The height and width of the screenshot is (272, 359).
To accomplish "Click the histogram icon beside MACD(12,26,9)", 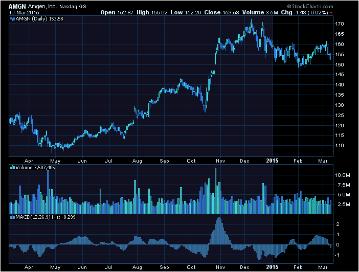I will click(x=12, y=217).
